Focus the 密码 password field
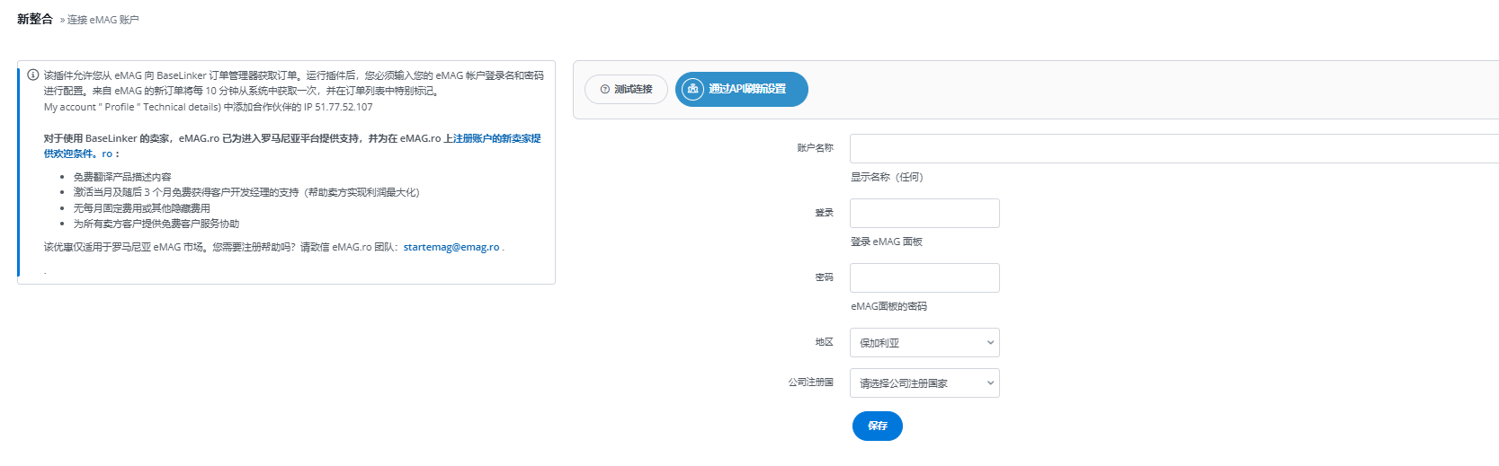 [923, 278]
